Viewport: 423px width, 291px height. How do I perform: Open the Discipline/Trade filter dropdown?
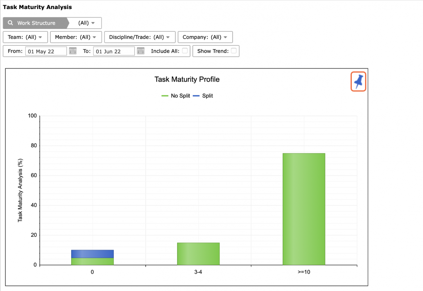point(140,37)
